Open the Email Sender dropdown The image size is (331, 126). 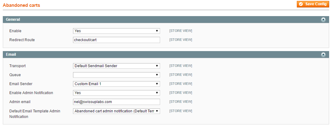[116, 84]
